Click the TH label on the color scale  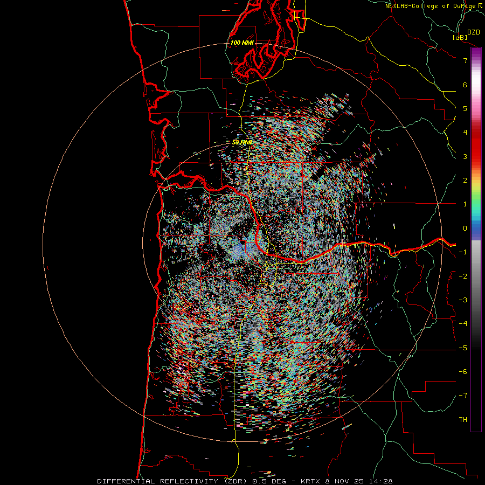463,420
